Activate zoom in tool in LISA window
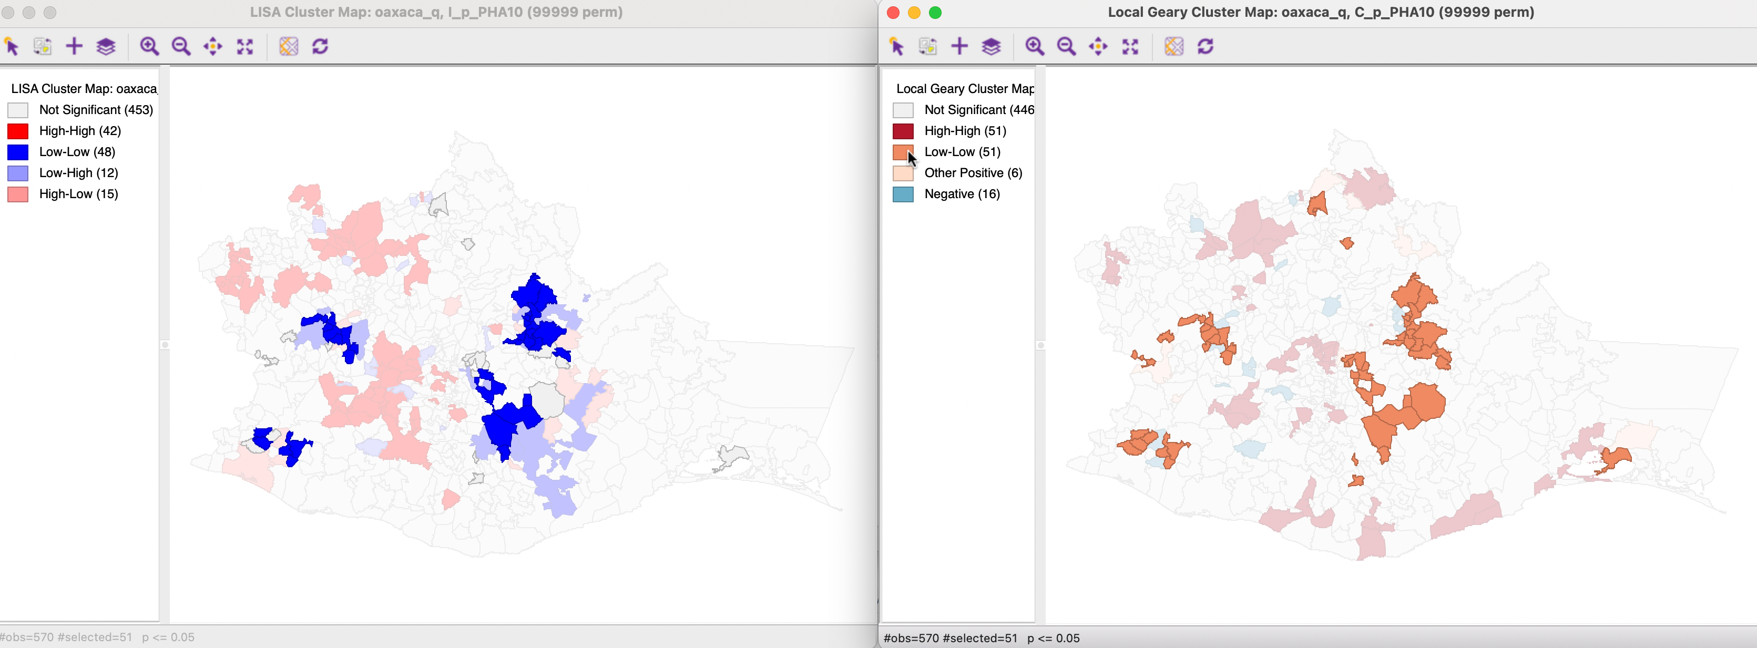Screen dimensions: 1757x648 [149, 46]
